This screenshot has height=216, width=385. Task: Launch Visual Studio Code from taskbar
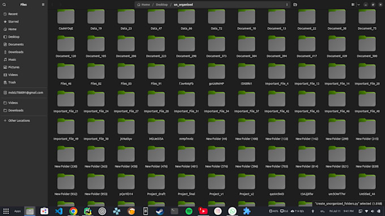coord(59,211)
